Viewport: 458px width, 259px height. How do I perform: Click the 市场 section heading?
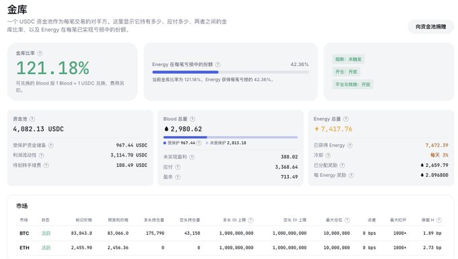(22, 206)
